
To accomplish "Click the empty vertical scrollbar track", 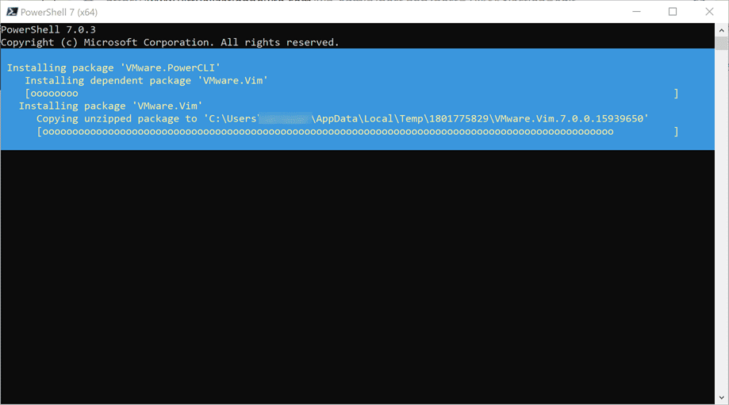I will [x=722, y=238].
